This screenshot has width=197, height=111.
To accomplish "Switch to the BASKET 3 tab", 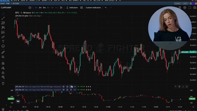I will tap(46, 1).
